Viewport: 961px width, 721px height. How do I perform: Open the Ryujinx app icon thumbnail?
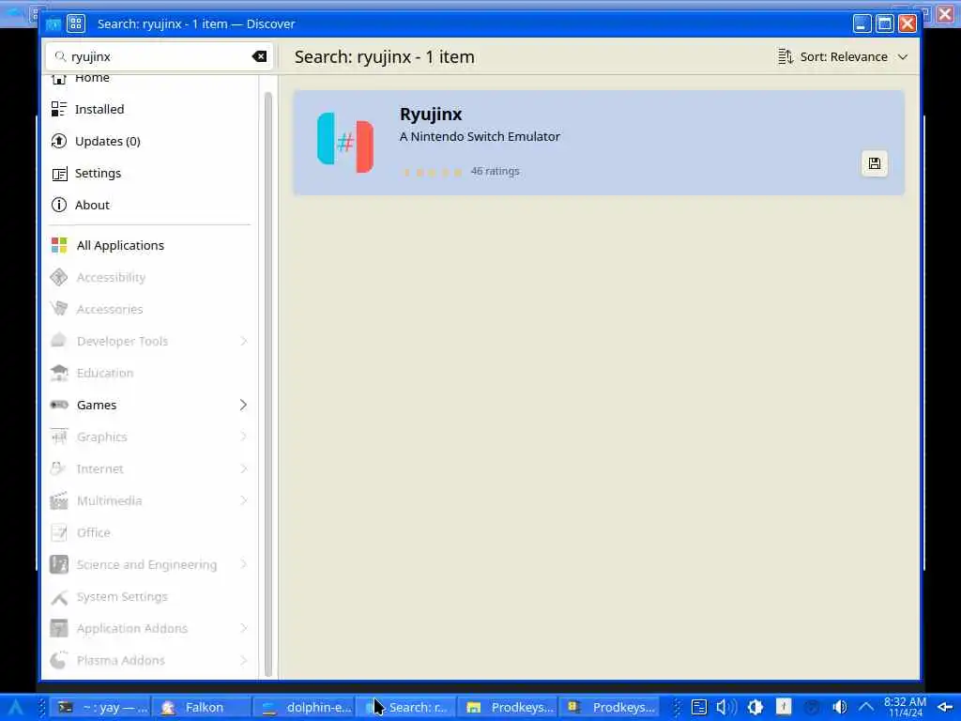coord(345,143)
